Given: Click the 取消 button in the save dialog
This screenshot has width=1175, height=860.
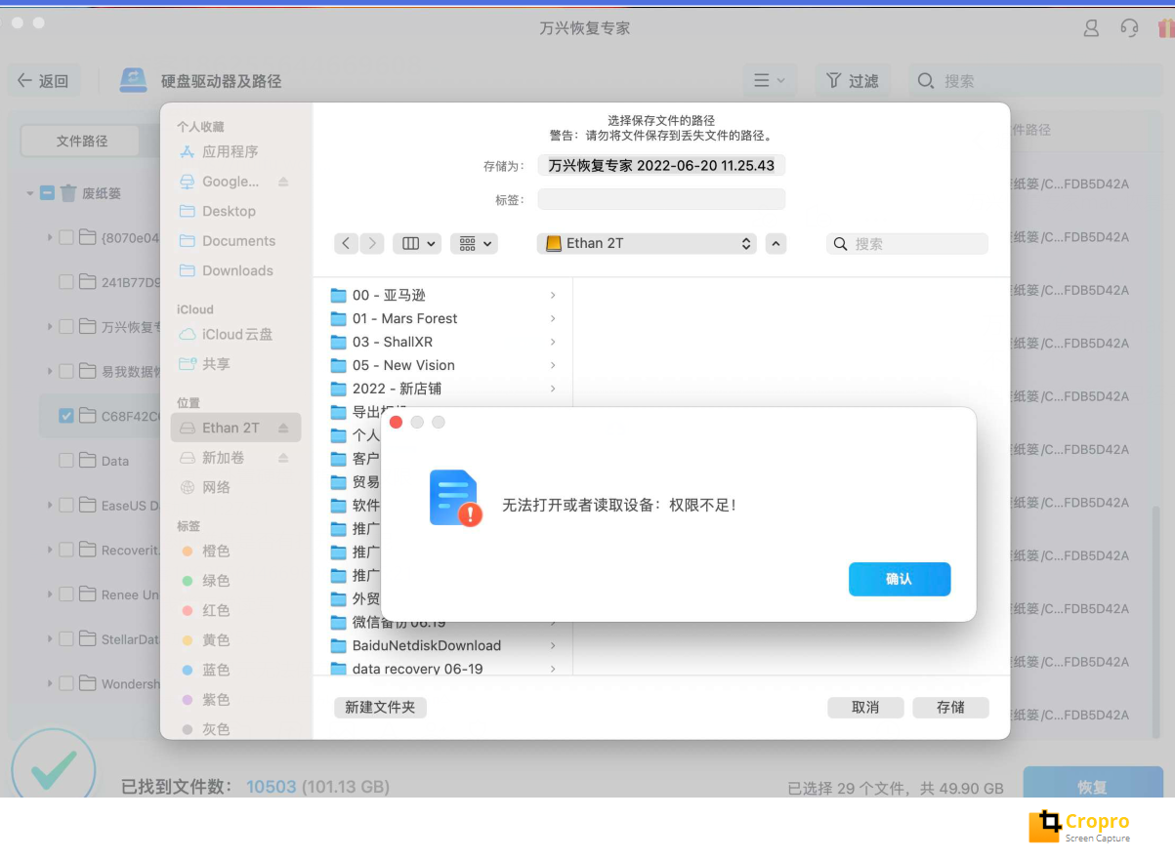Looking at the screenshot, I should click(x=865, y=707).
